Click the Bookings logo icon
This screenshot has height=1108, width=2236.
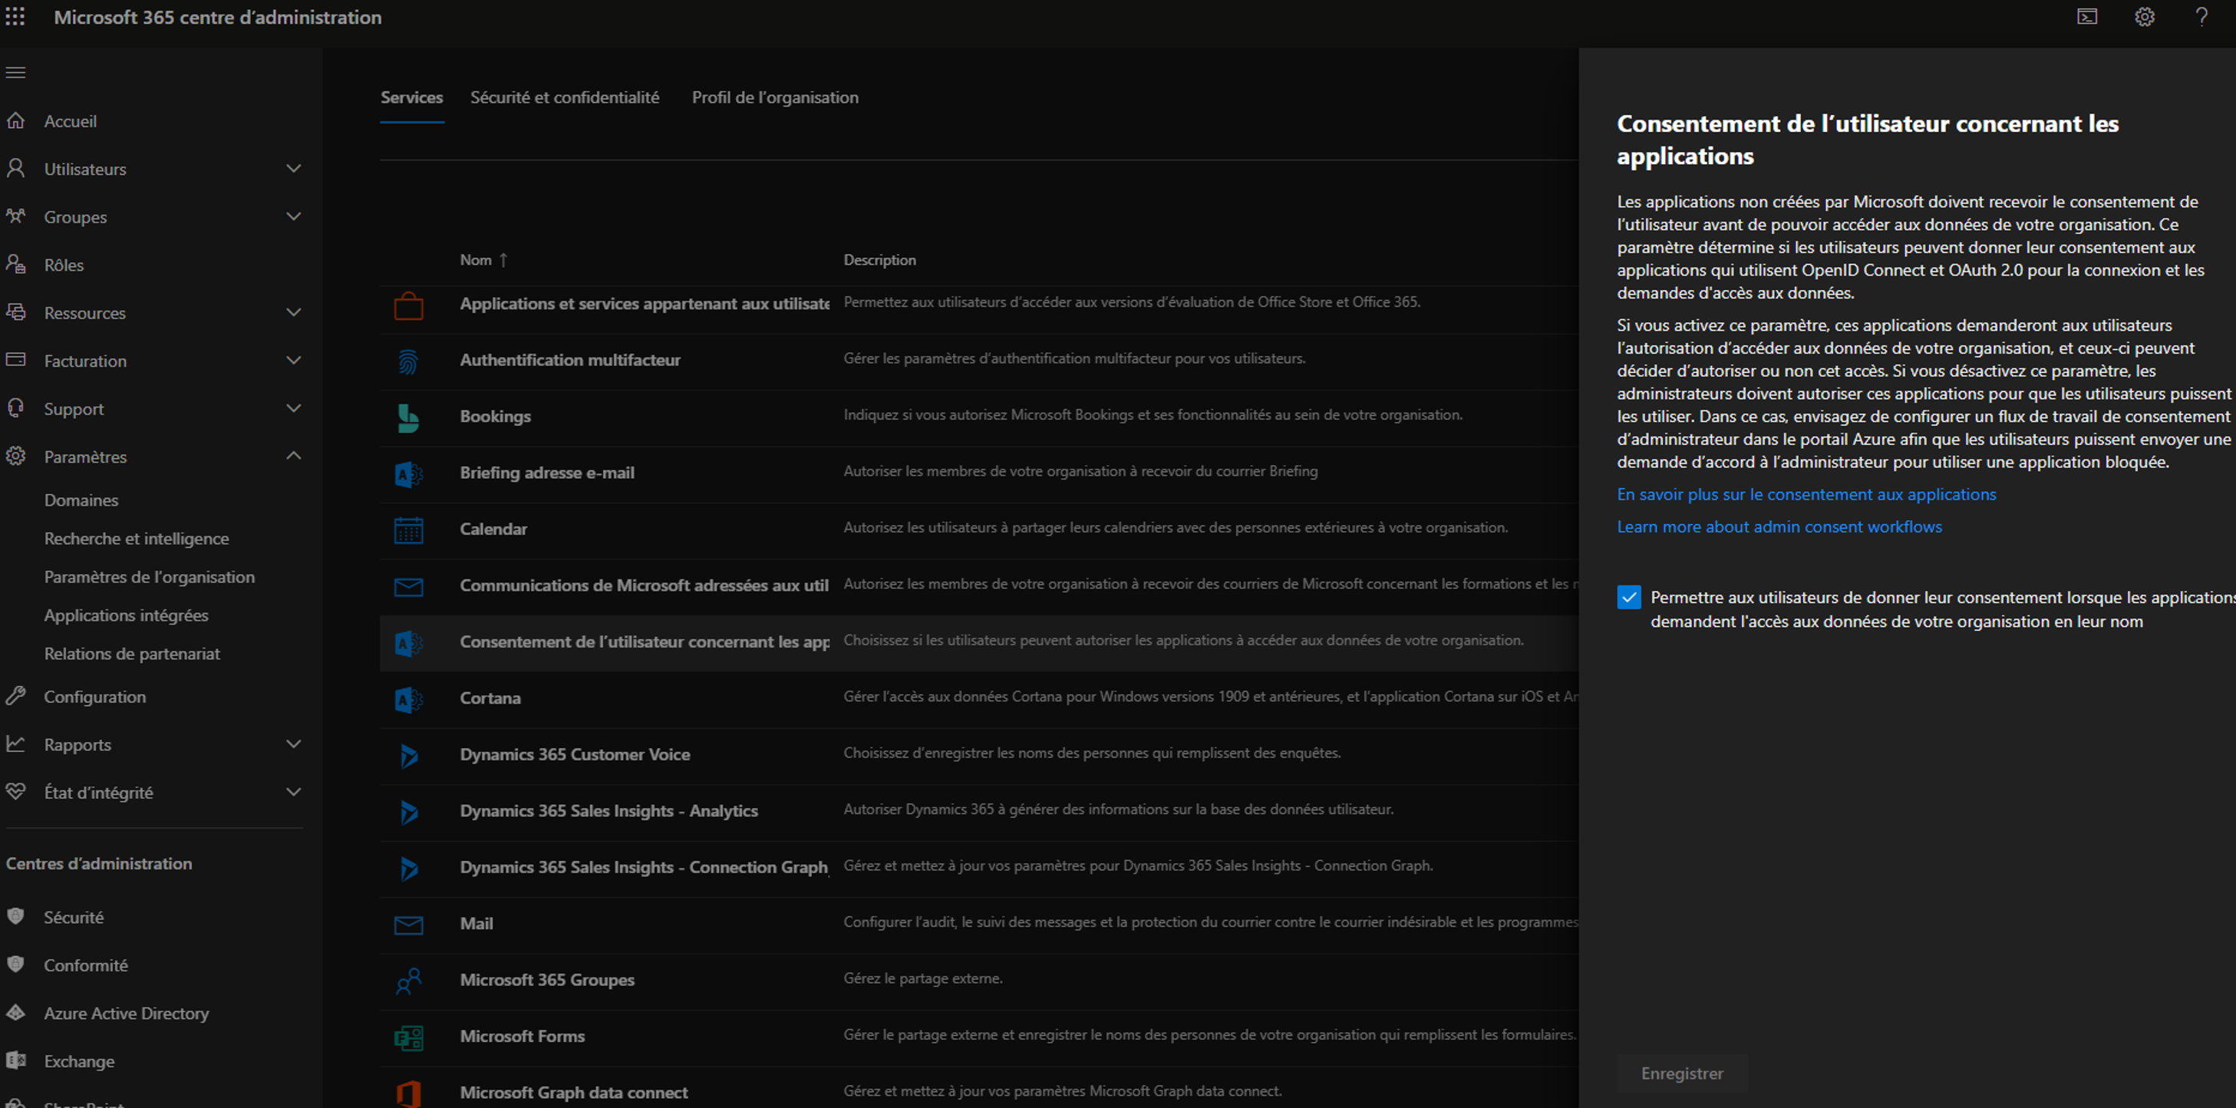[x=409, y=417]
